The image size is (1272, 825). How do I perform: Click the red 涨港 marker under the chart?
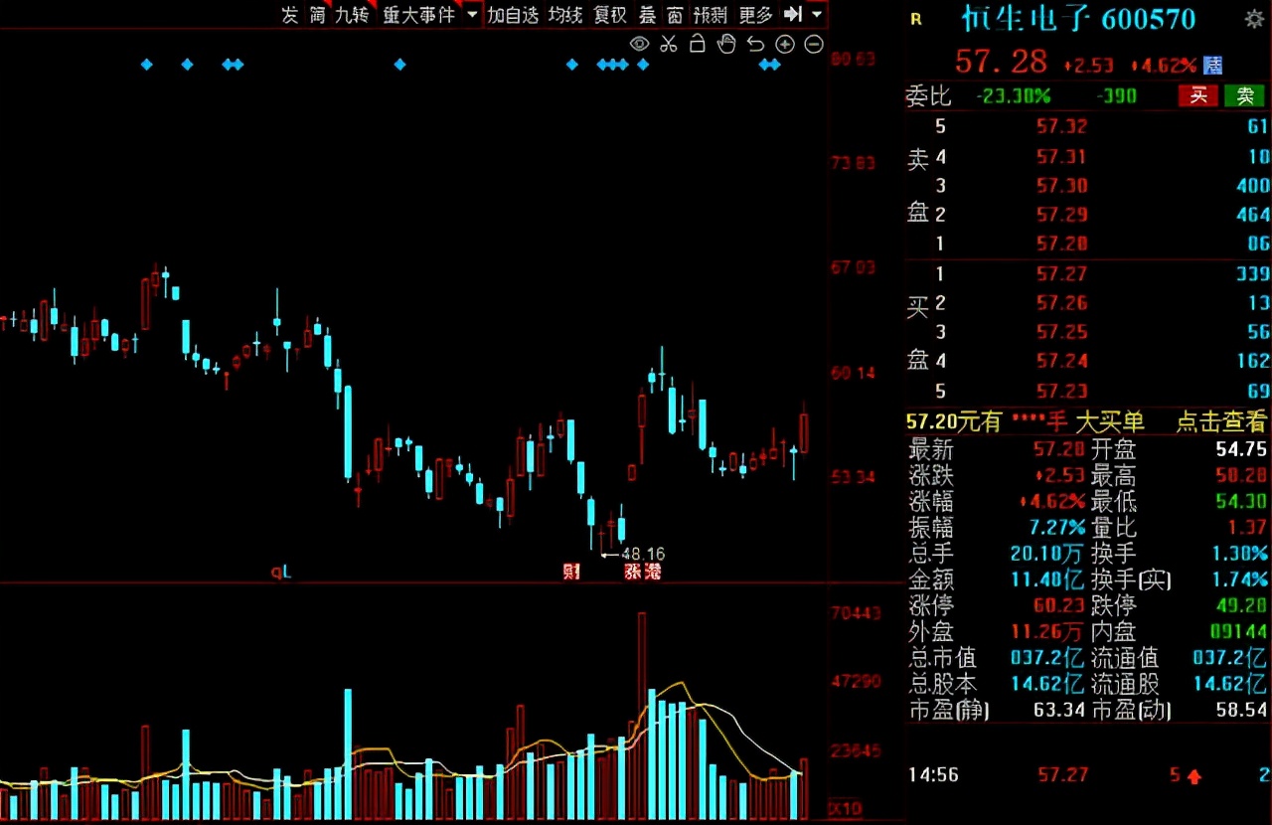tap(642, 571)
